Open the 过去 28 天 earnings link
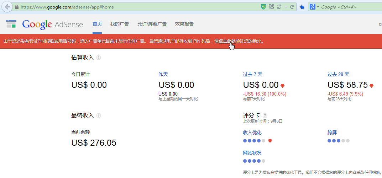This screenshot has width=382, height=178. tap(339, 74)
